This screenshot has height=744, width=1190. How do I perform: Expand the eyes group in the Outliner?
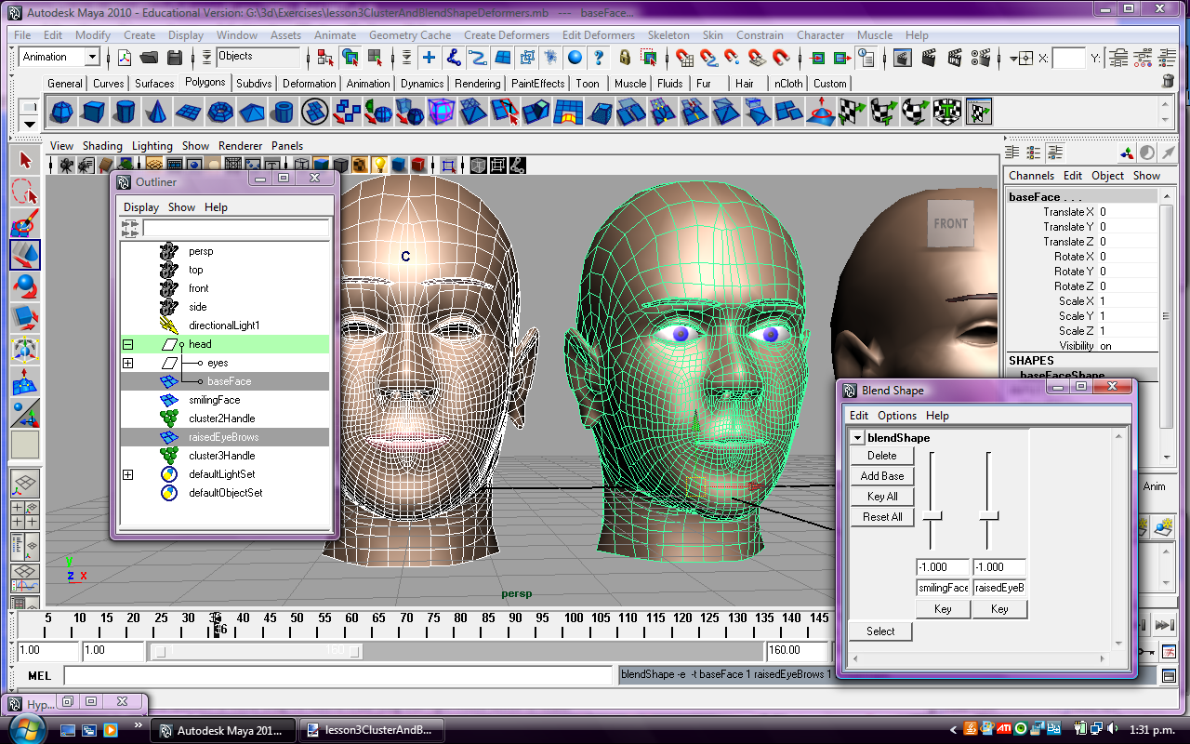[127, 363]
